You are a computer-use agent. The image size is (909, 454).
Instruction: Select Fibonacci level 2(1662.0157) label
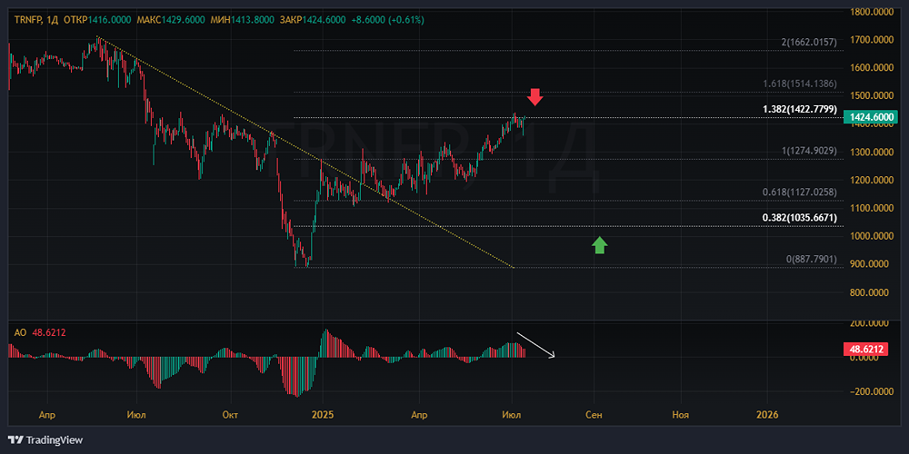[x=809, y=43]
